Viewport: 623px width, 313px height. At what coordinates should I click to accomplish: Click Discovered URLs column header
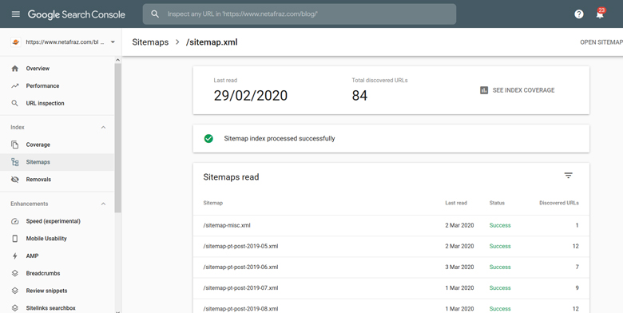point(559,203)
